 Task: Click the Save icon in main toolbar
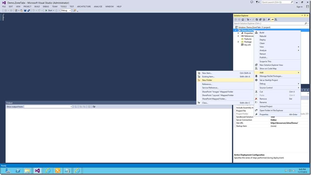click(x=25, y=10)
